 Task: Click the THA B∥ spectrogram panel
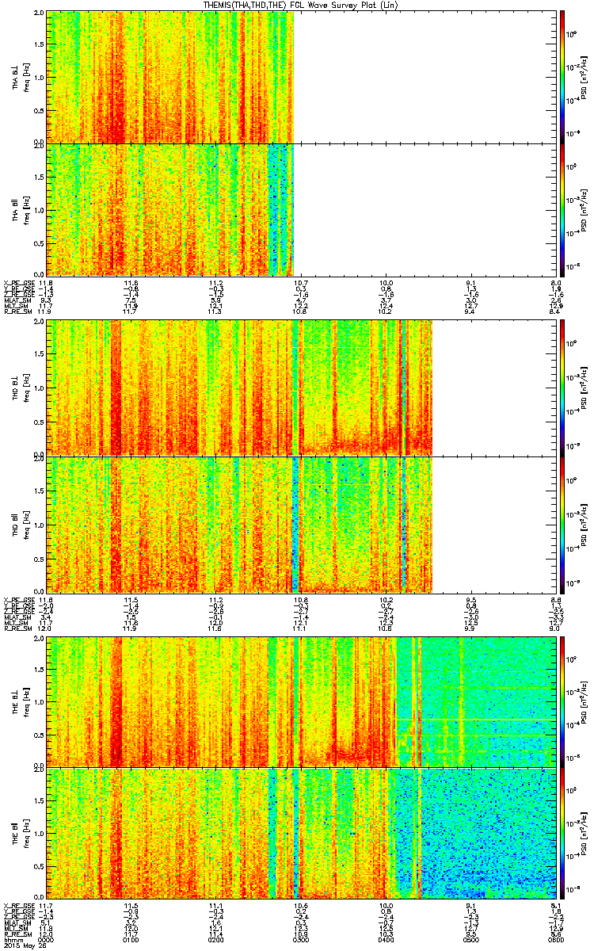pos(301,209)
